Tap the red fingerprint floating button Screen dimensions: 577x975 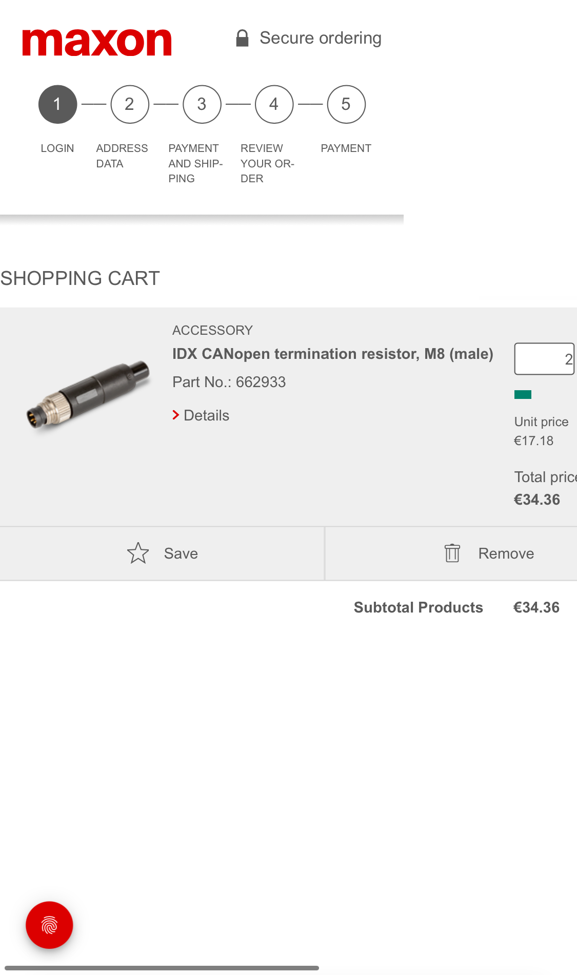tap(49, 925)
